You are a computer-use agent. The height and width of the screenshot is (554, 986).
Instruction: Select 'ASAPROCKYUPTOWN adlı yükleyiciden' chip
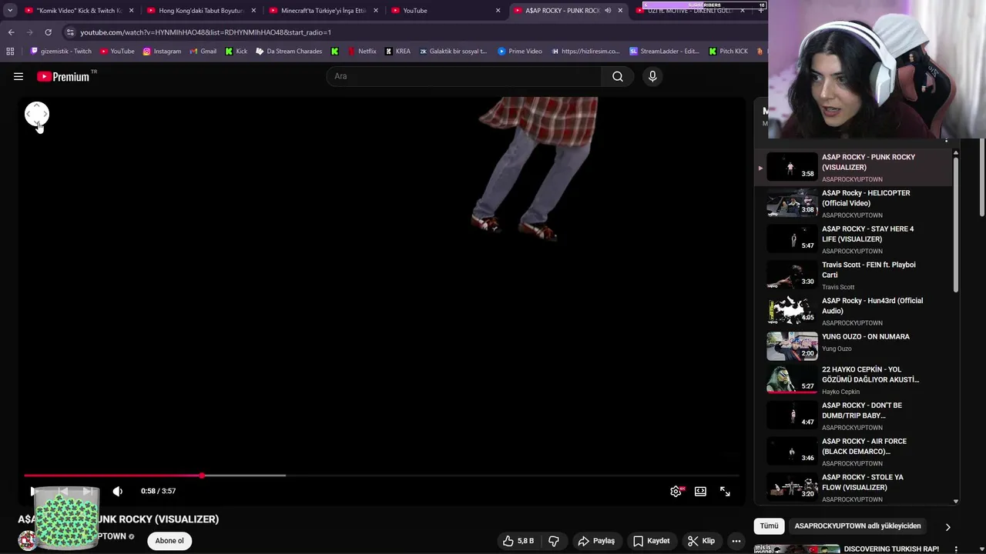(857, 526)
